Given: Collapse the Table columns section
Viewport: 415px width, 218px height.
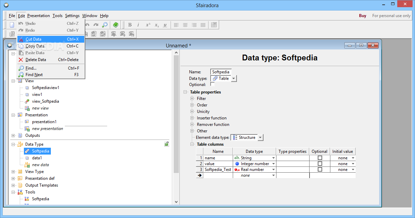Looking at the screenshot, I should tap(192, 144).
